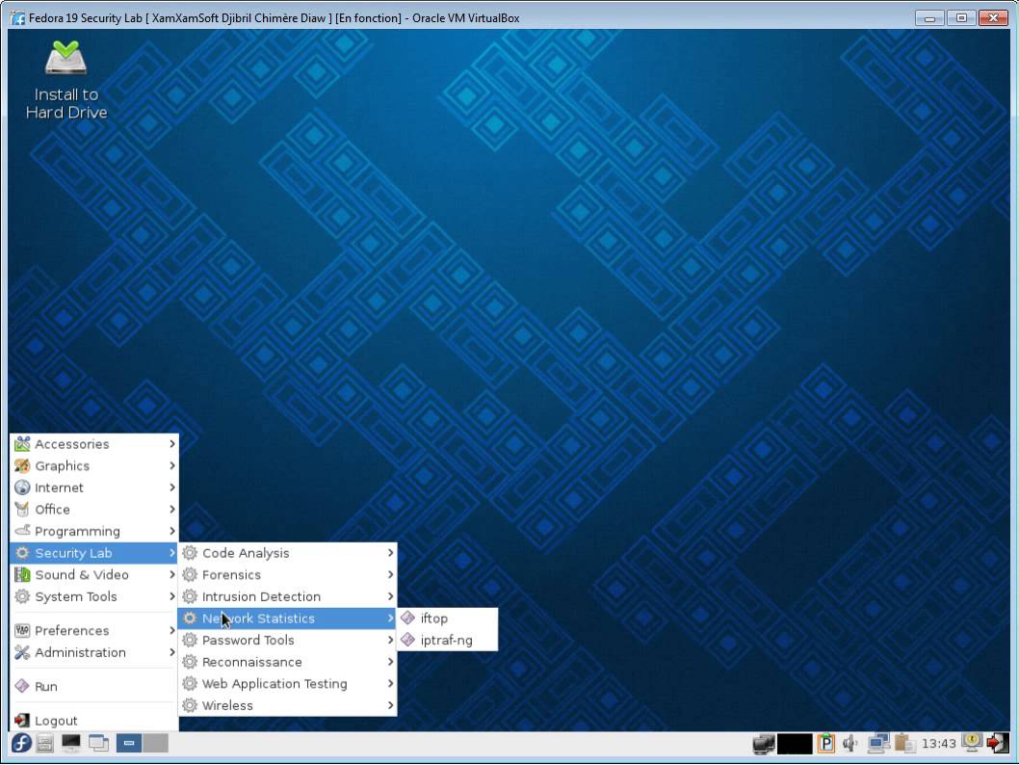The height and width of the screenshot is (765, 1019).
Task: Click the red arrow logout panel icon
Action: (x=997, y=742)
